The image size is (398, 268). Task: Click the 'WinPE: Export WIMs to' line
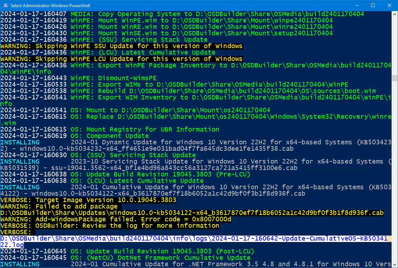(x=174, y=84)
